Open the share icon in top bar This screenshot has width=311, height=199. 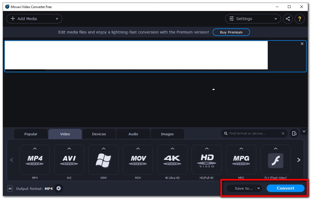(288, 19)
